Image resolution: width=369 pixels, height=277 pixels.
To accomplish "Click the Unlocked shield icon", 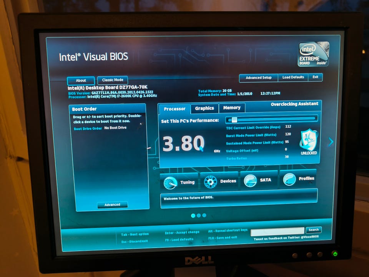I will [309, 140].
